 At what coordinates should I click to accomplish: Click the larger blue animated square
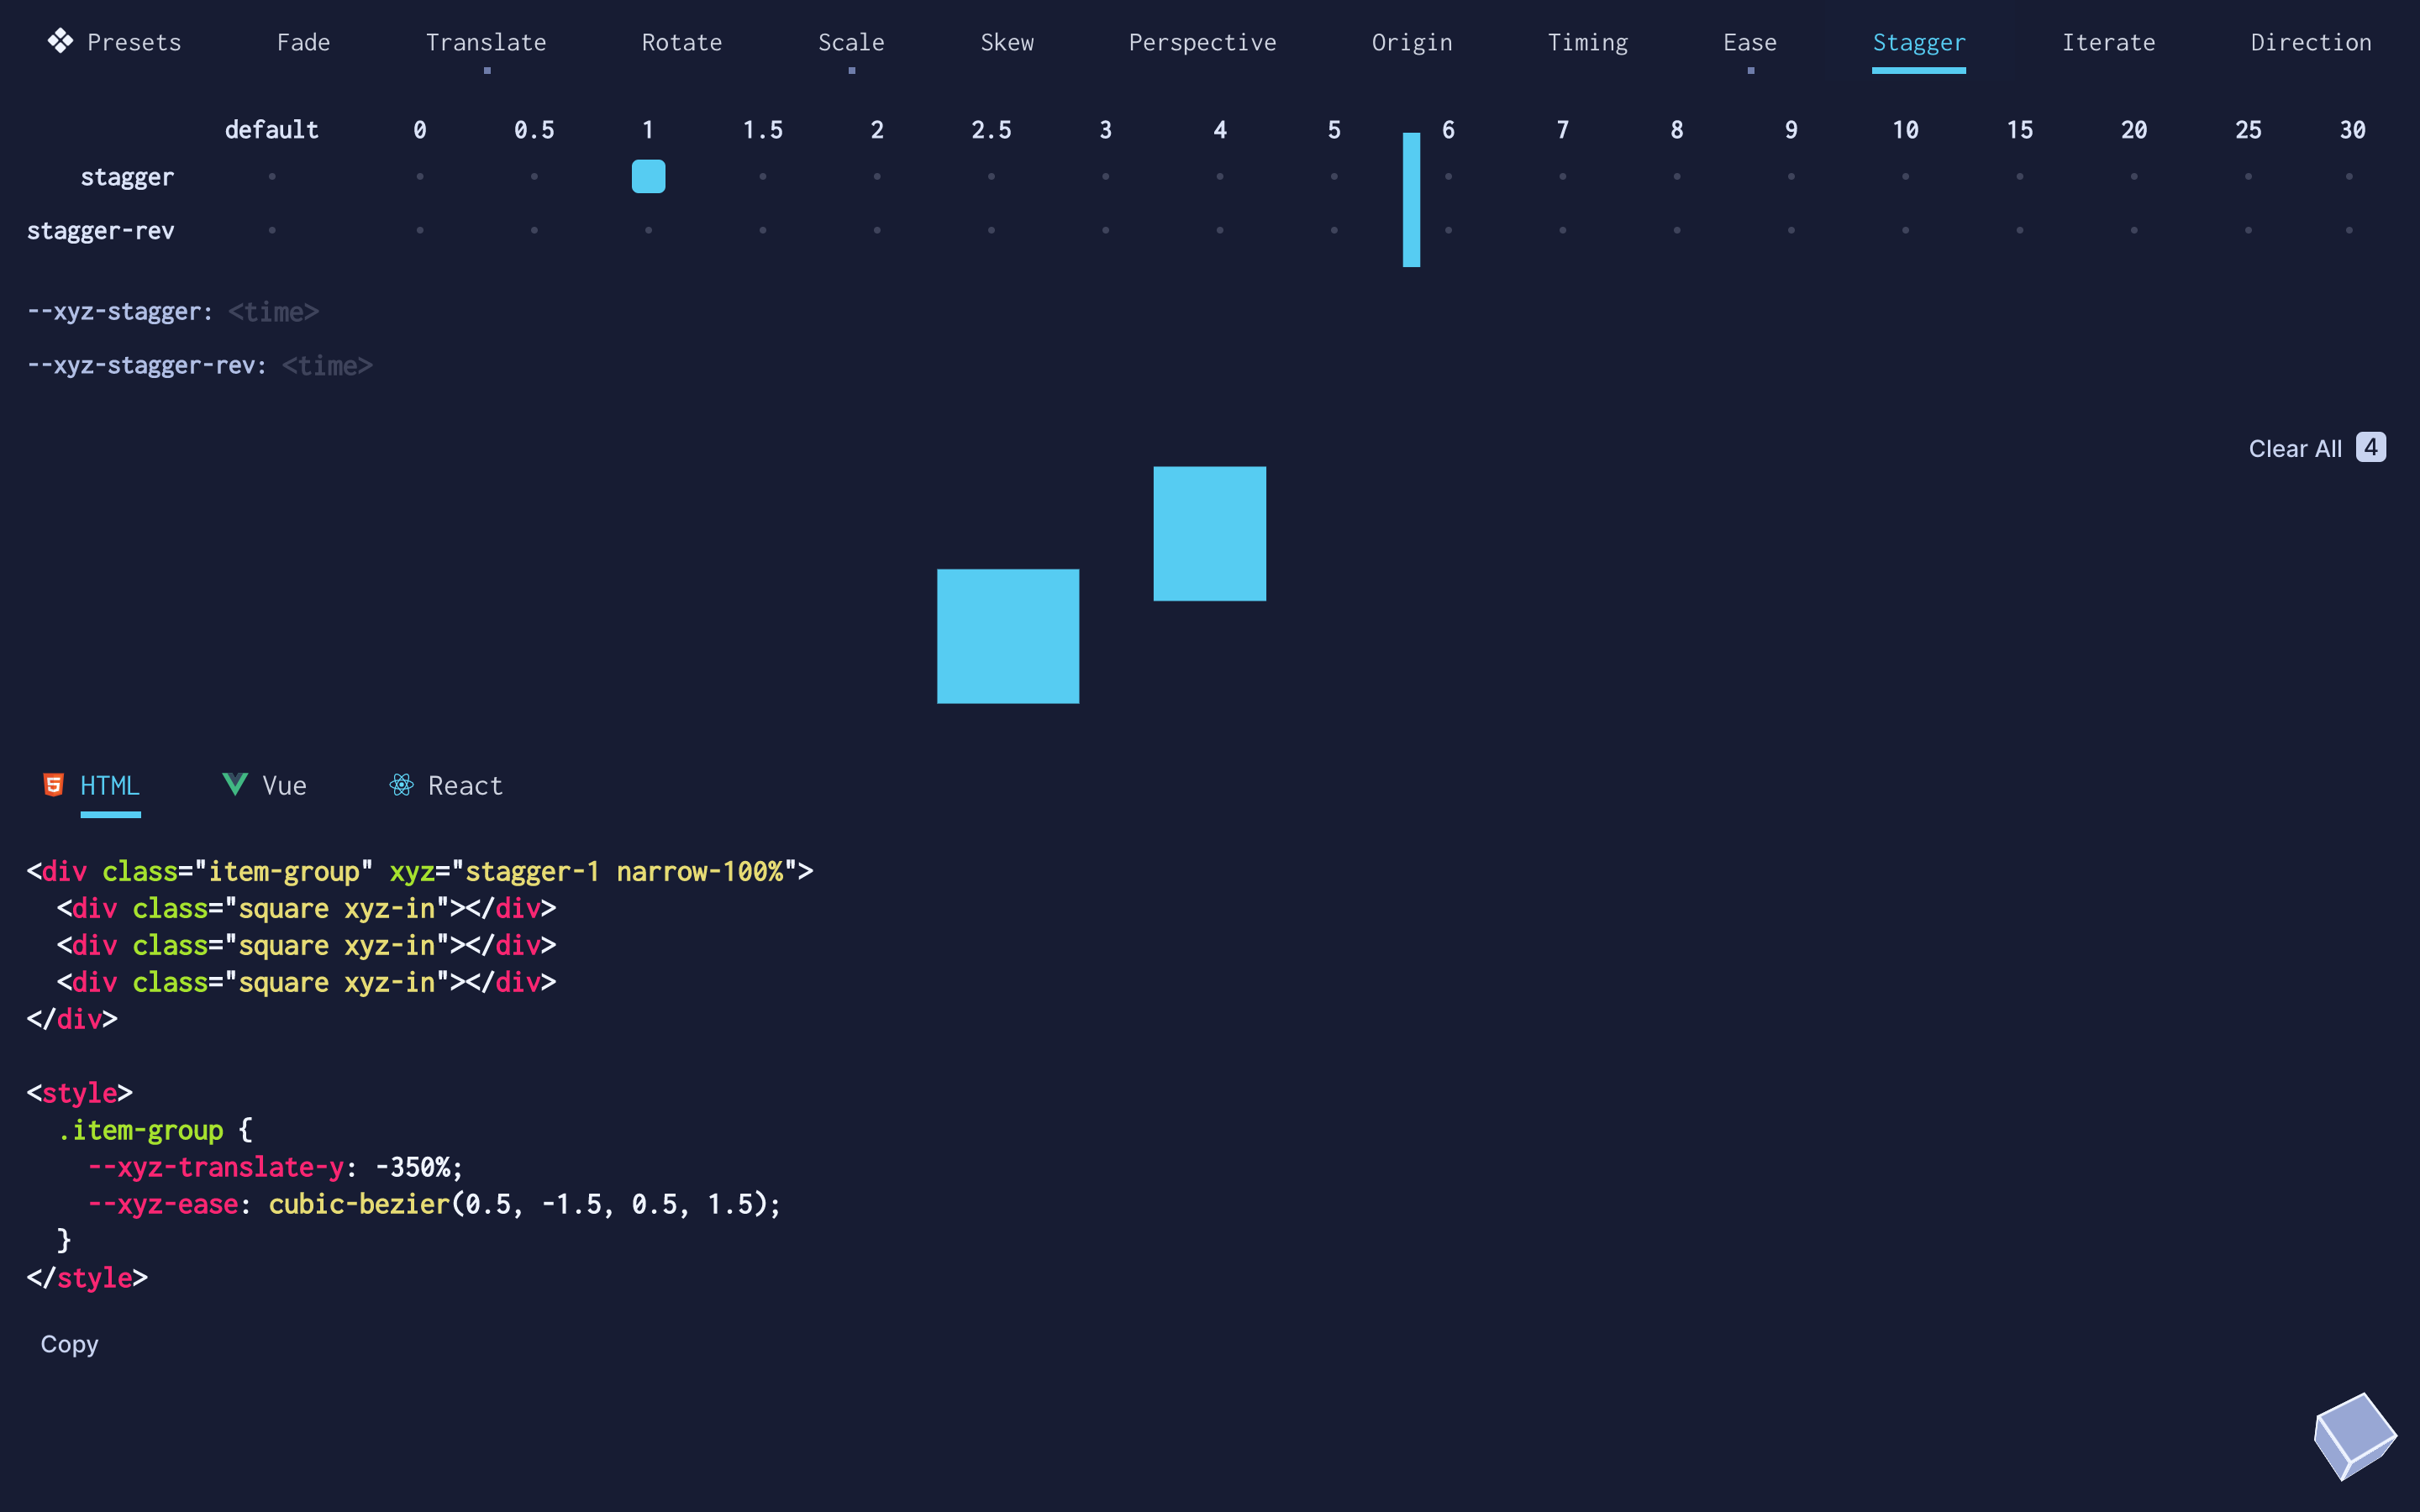click(1007, 636)
